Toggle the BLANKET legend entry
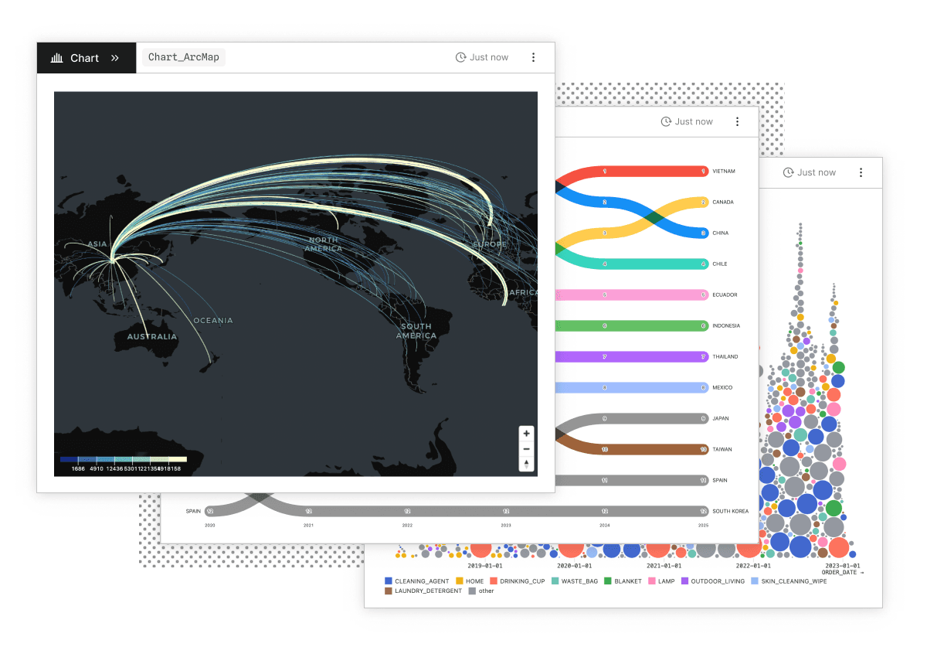The image size is (927, 647). 608,581
